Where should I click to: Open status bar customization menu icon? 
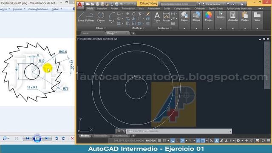tap(269, 141)
